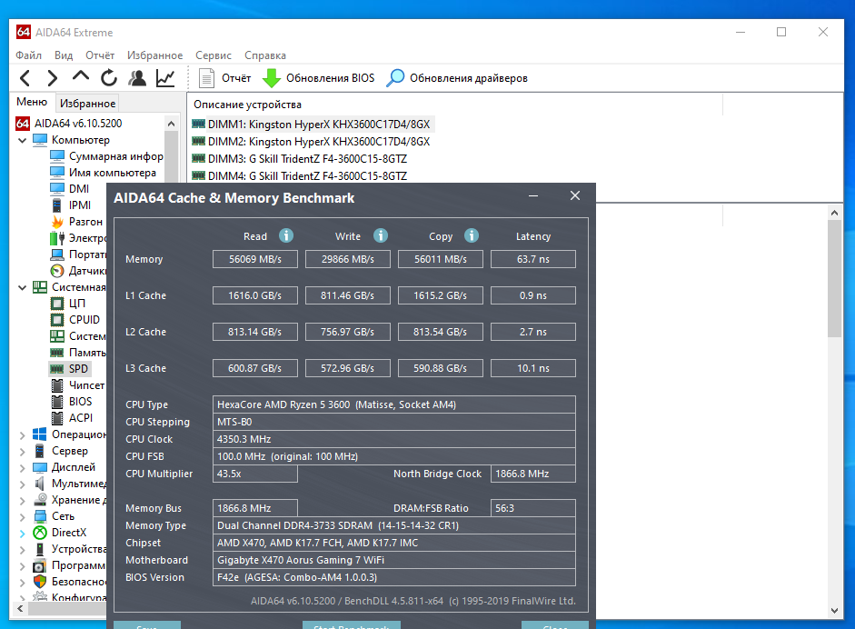Open Обновления BIOS from toolbar
The height and width of the screenshot is (629, 855).
click(318, 78)
